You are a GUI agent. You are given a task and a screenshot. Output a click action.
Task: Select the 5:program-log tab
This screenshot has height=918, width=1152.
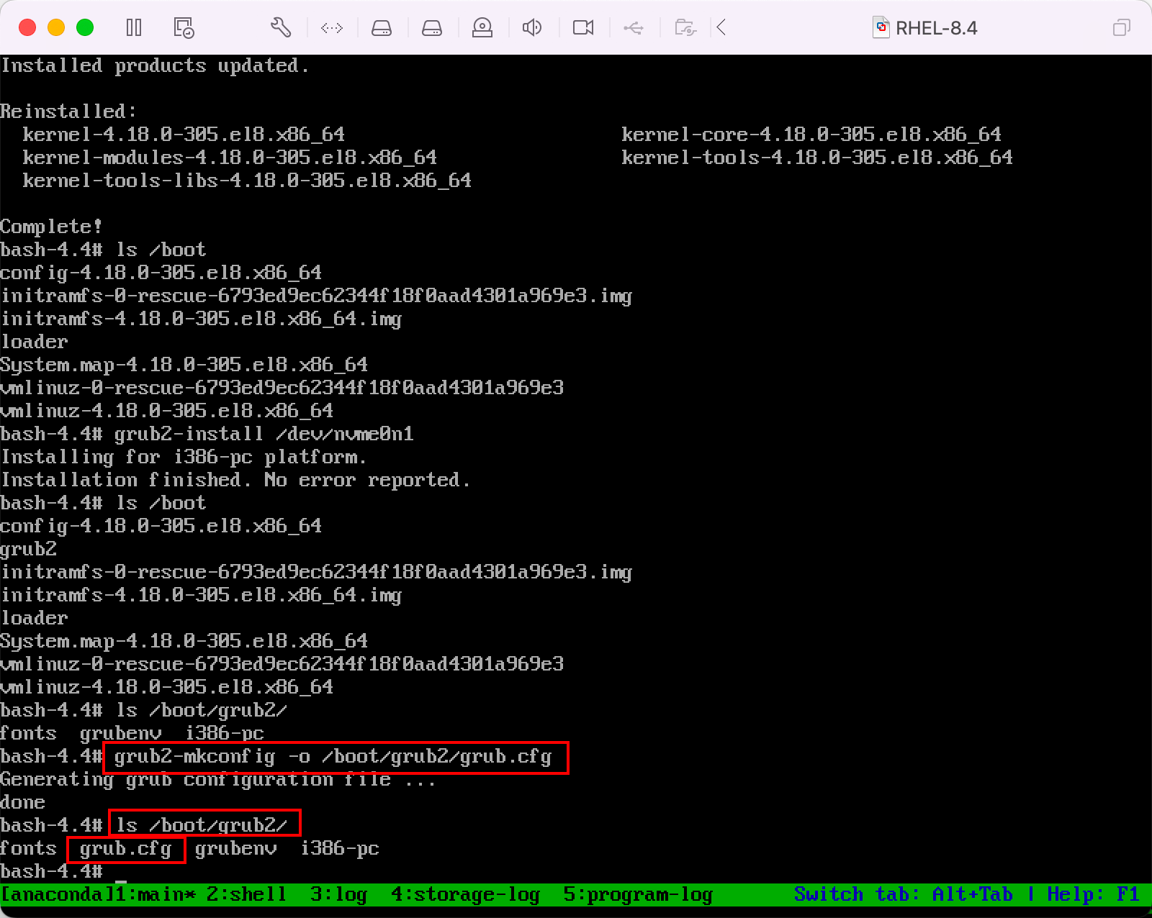click(638, 894)
